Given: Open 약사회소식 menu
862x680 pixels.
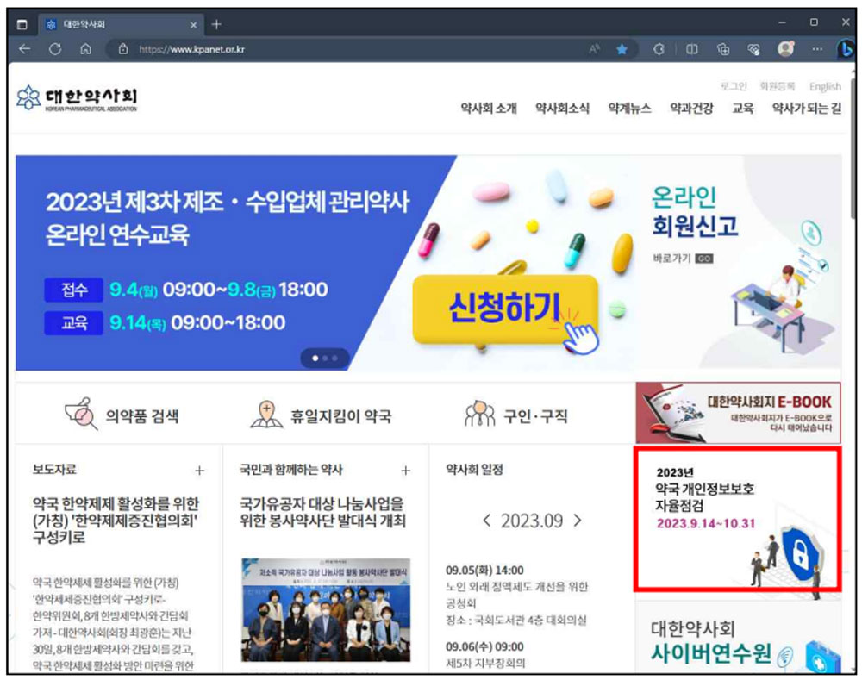Looking at the screenshot, I should [562, 109].
